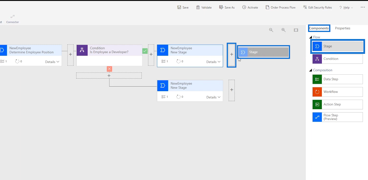Open Edit Security Roles
The image size is (368, 180).
318,7
